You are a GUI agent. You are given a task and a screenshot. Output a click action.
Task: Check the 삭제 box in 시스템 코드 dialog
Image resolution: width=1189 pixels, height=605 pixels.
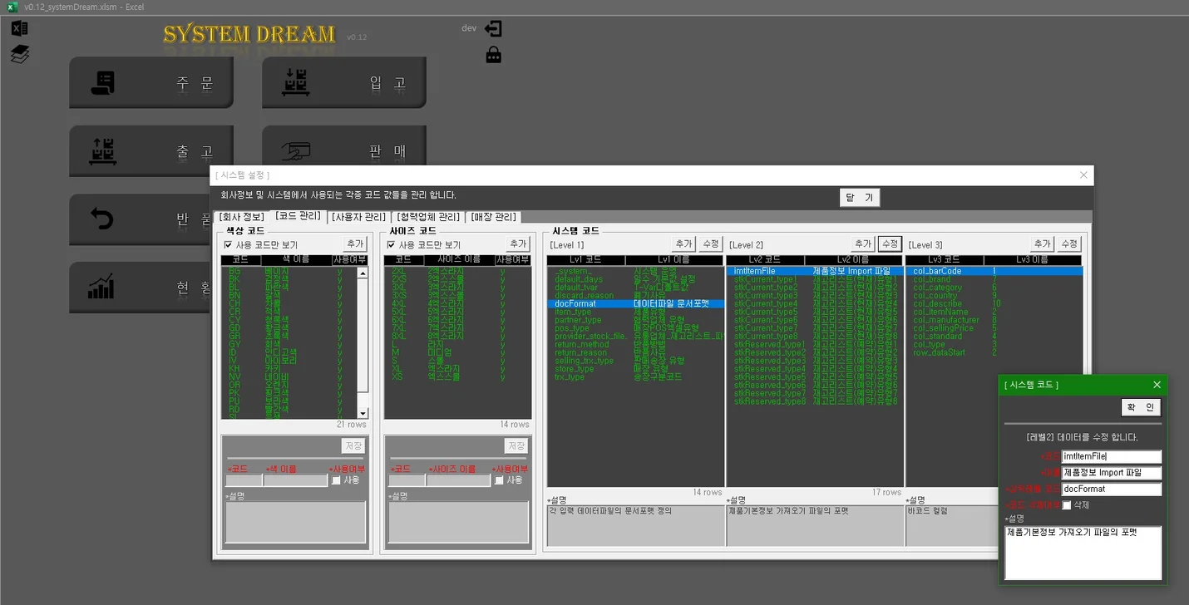pos(1067,505)
